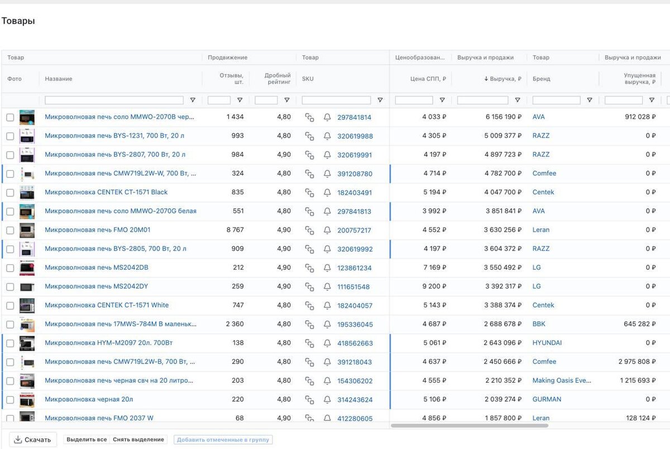Viewport: 670px width, 449px height.
Task: Click the bell icon for SKU 200757217
Action: coord(327,230)
